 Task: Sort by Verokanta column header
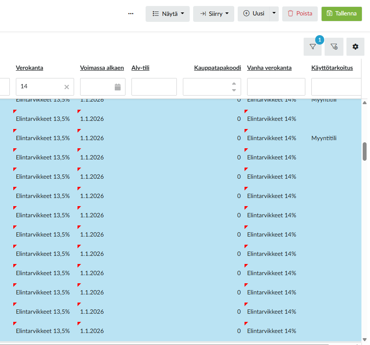tap(30, 68)
